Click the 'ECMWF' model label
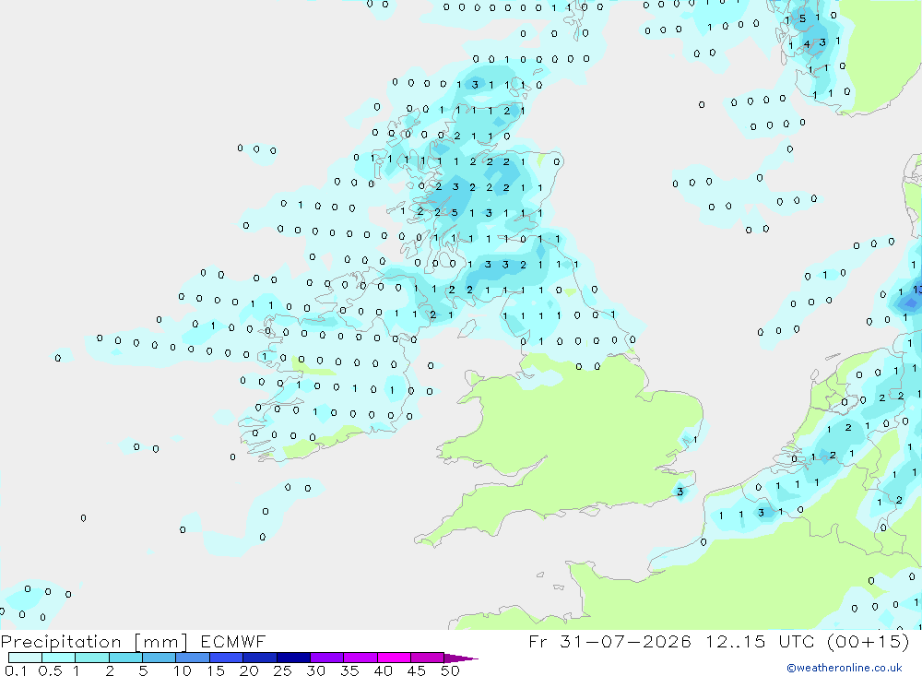The image size is (922, 676). coord(233,641)
